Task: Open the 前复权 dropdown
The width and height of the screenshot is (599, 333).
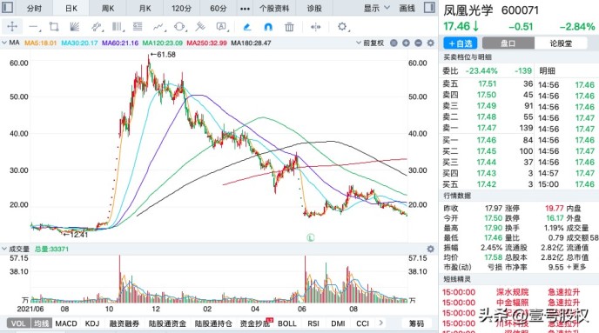Action: pyautogui.click(x=370, y=43)
